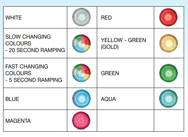188x137 pixels.
Task: Select the magenta LED light icon
Action: point(81,120)
